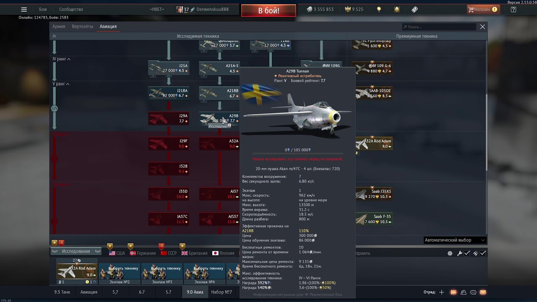Select the 9.3 Танк preset
Image resolution: width=537 pixels, height=302 pixels.
point(62,292)
